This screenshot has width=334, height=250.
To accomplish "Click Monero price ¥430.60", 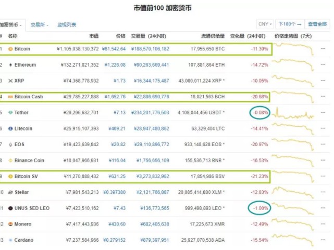I will [117, 224].
